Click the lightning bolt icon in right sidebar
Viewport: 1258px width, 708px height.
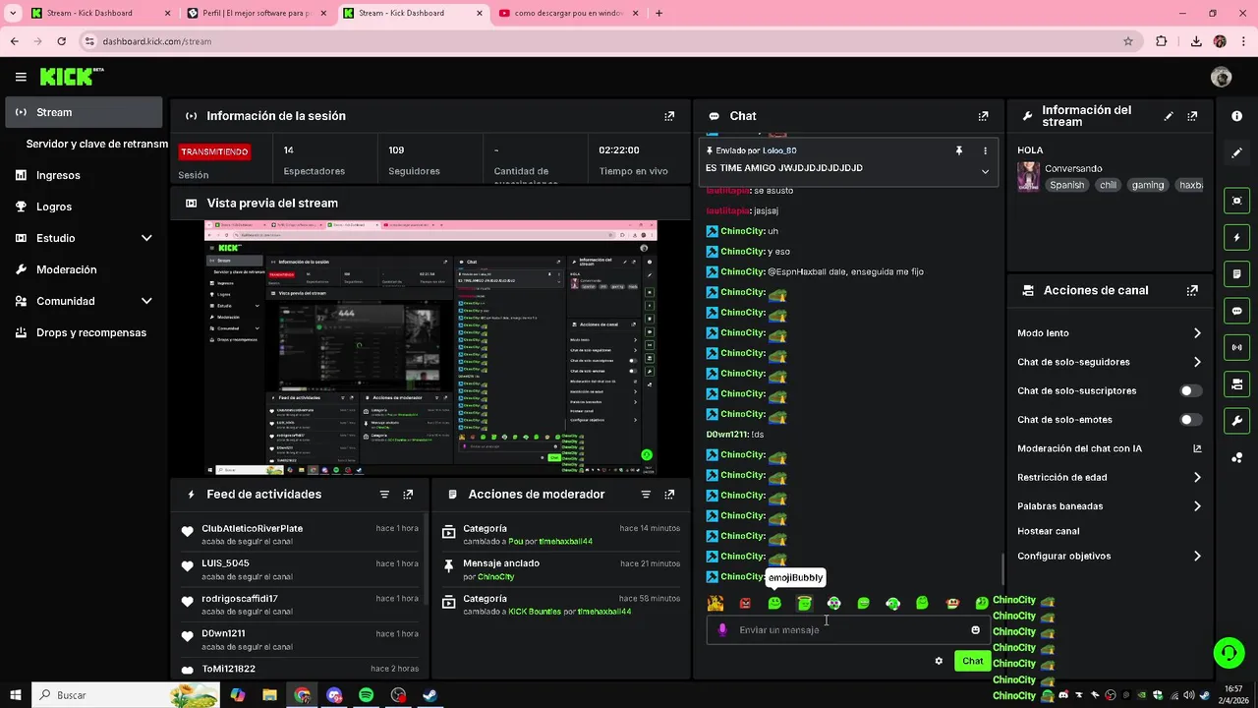click(1236, 237)
